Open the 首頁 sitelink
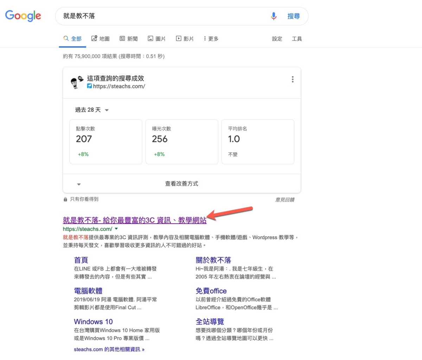 [81, 260]
